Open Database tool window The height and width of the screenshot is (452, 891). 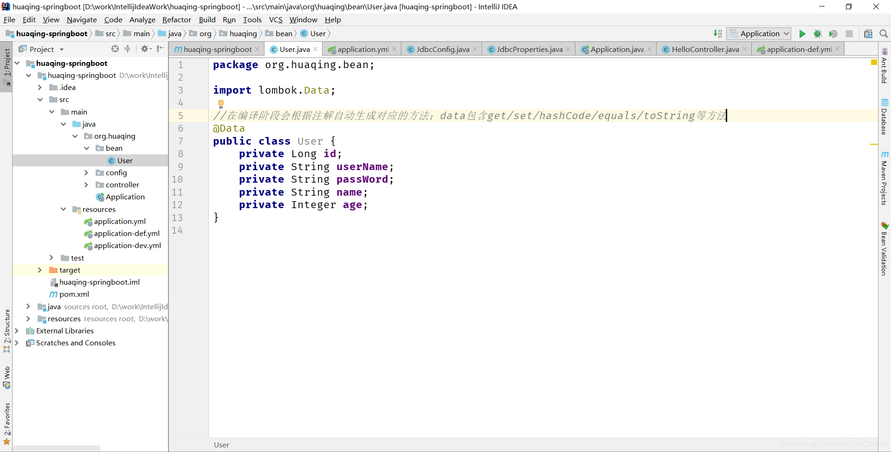pos(885,117)
